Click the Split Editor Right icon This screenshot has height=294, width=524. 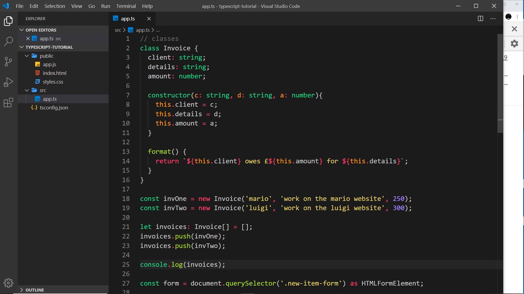(480, 19)
